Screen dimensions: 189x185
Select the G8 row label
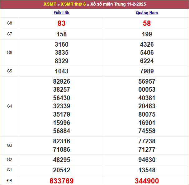(x=9, y=23)
